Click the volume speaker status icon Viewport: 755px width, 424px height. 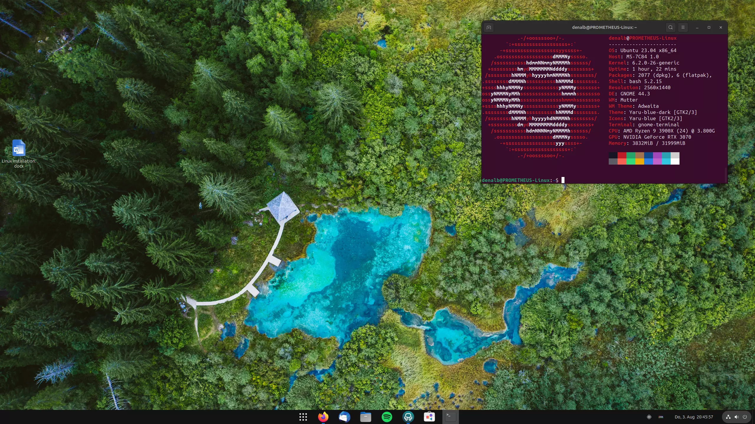(x=736, y=417)
